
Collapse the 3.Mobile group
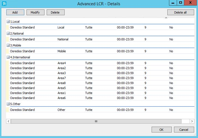tap(8, 45)
